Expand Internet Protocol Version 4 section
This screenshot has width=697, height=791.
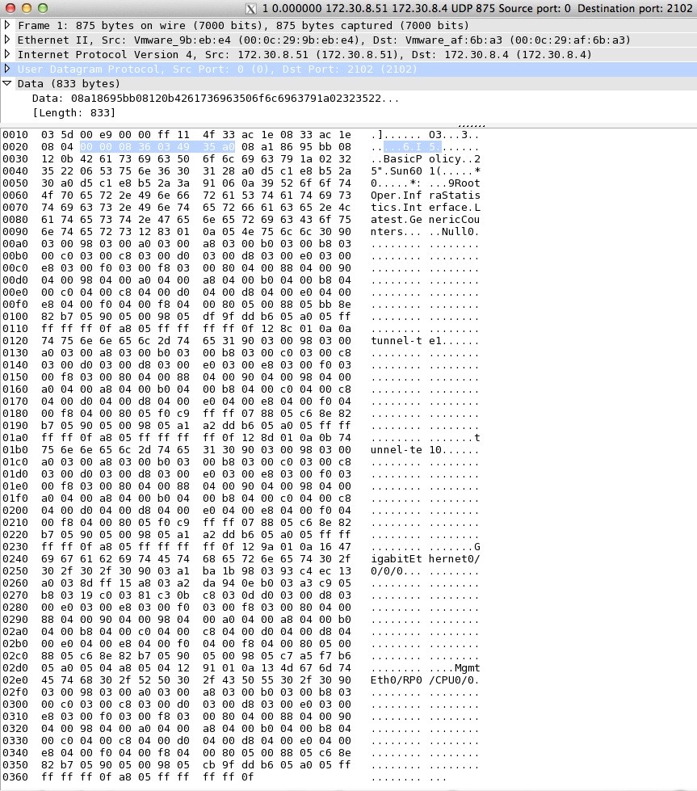8,54
